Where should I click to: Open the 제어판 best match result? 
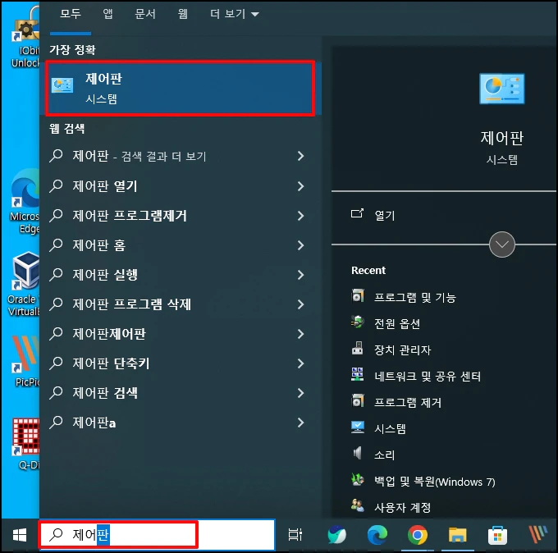(181, 89)
